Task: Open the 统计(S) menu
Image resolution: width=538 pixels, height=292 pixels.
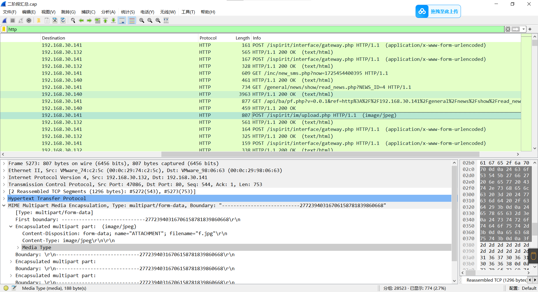Action: tap(128, 12)
